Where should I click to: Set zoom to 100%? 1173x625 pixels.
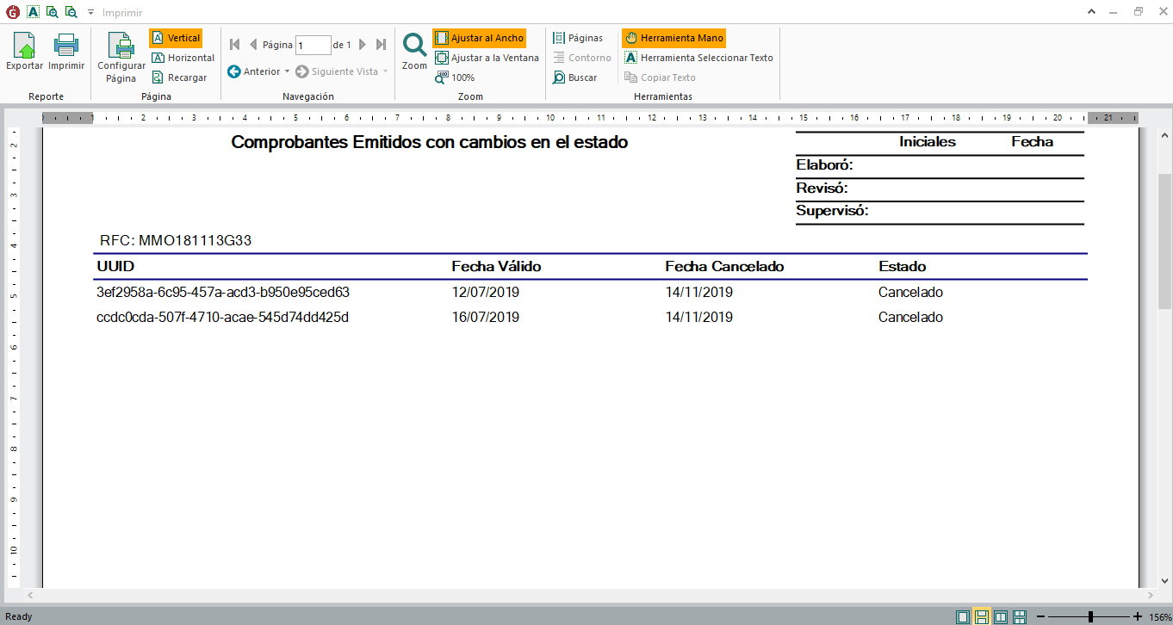tap(455, 77)
